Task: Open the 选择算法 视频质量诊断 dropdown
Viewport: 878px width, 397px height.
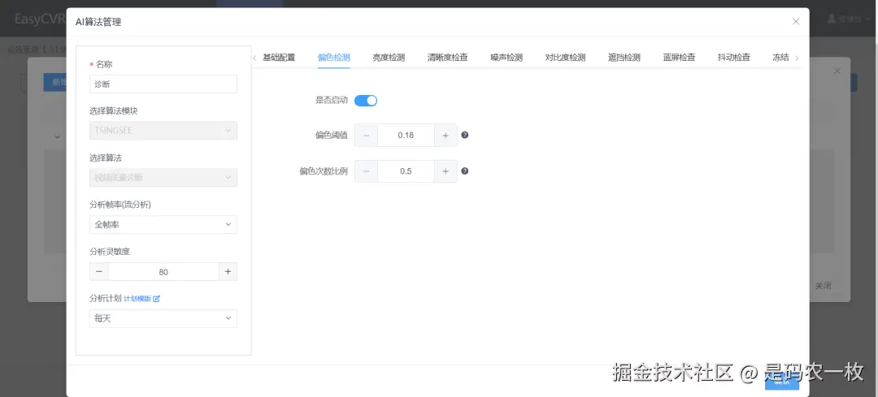Action: click(x=163, y=178)
